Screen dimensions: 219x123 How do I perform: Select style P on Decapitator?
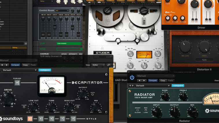(73, 119)
